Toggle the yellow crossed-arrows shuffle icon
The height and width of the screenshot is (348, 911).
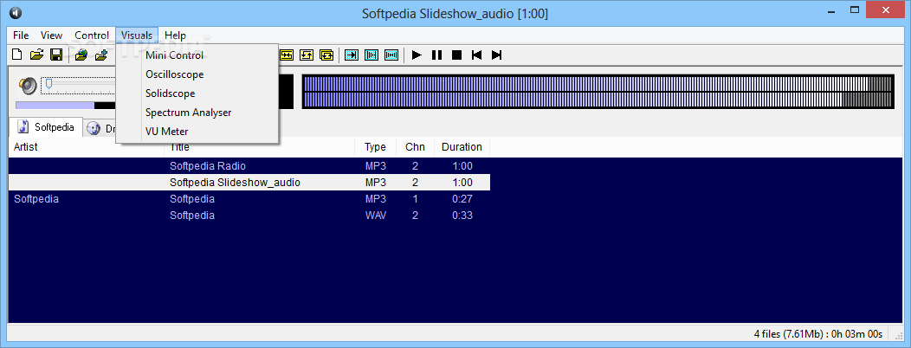pos(287,55)
